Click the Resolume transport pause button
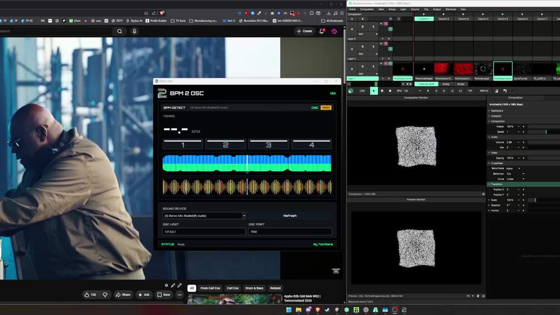Viewport: 560px width, 315px height. pyautogui.click(x=382, y=91)
